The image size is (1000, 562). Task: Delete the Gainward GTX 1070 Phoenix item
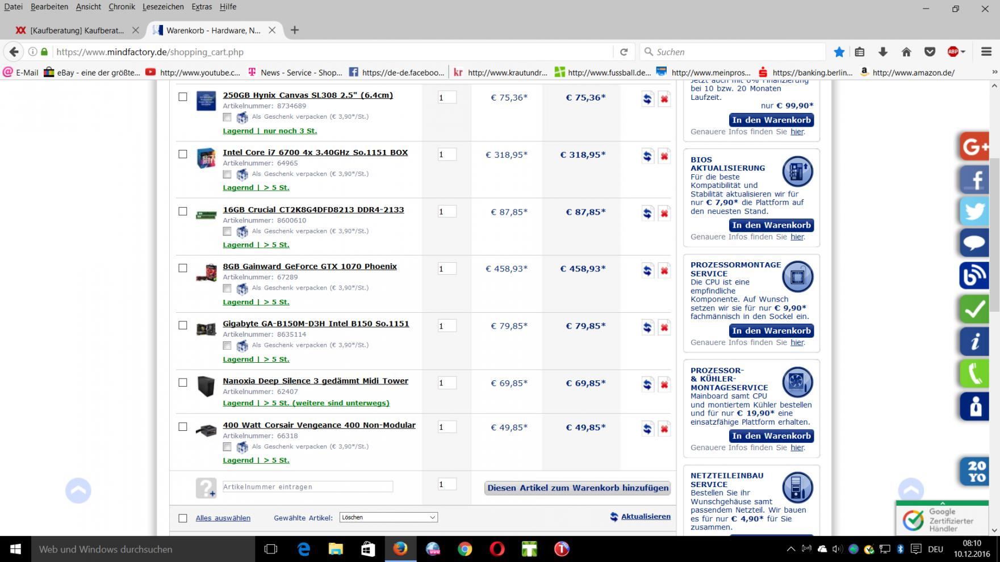pos(664,270)
